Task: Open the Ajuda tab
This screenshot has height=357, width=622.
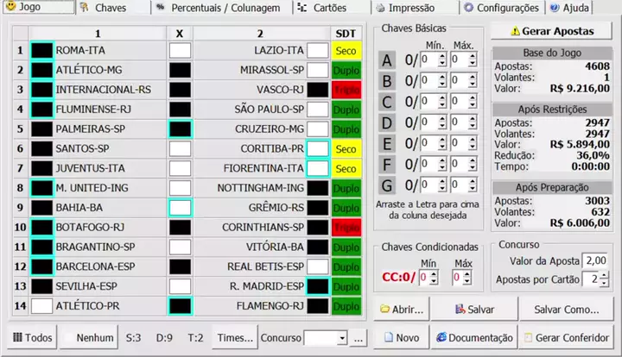Action: pyautogui.click(x=569, y=8)
